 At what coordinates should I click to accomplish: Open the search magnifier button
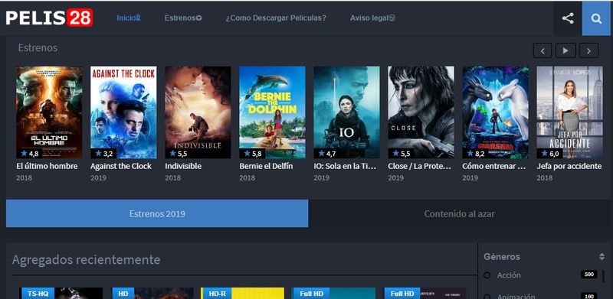[597, 18]
